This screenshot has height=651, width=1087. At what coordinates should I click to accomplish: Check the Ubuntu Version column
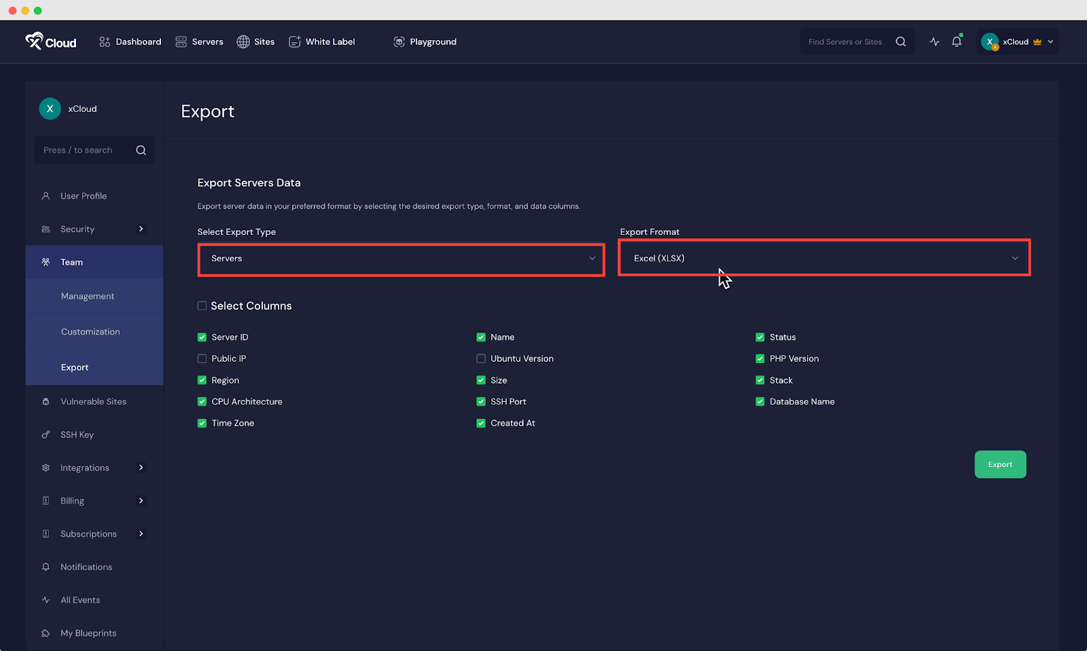(x=481, y=358)
